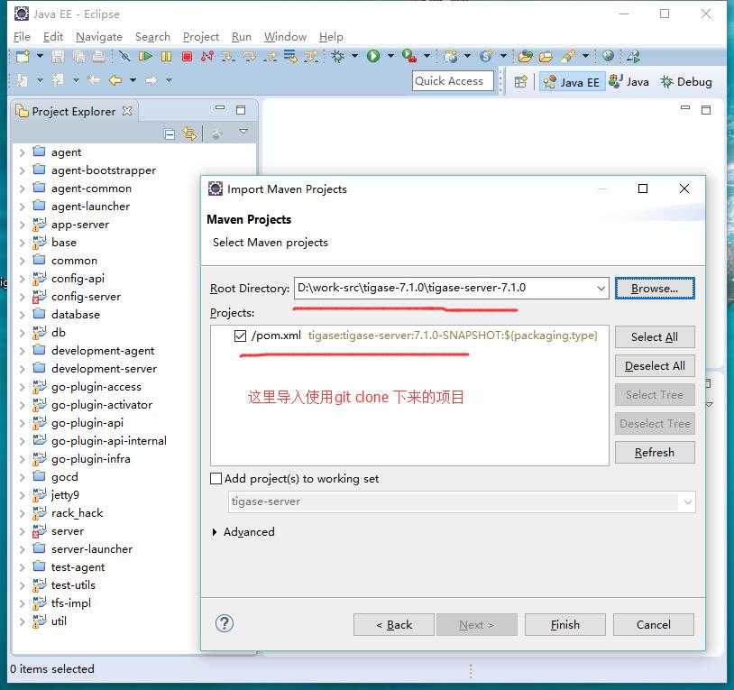Click the Cancel button
Image resolution: width=734 pixels, height=690 pixels.
pos(654,625)
